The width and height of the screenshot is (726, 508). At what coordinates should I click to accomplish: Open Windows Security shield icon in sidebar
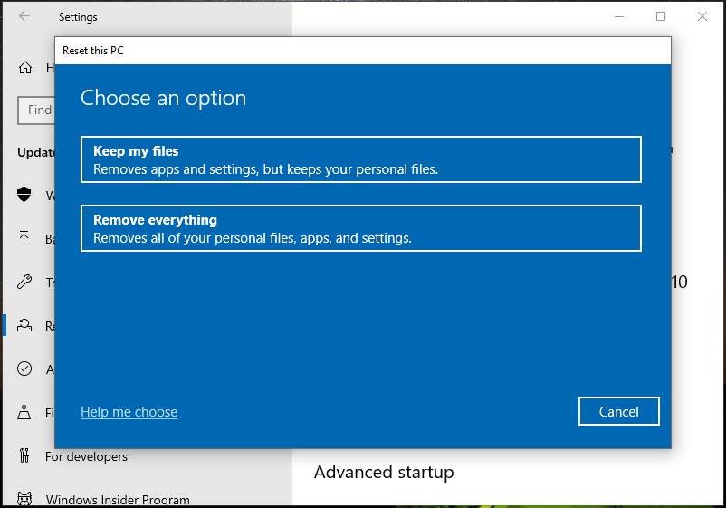click(x=24, y=195)
